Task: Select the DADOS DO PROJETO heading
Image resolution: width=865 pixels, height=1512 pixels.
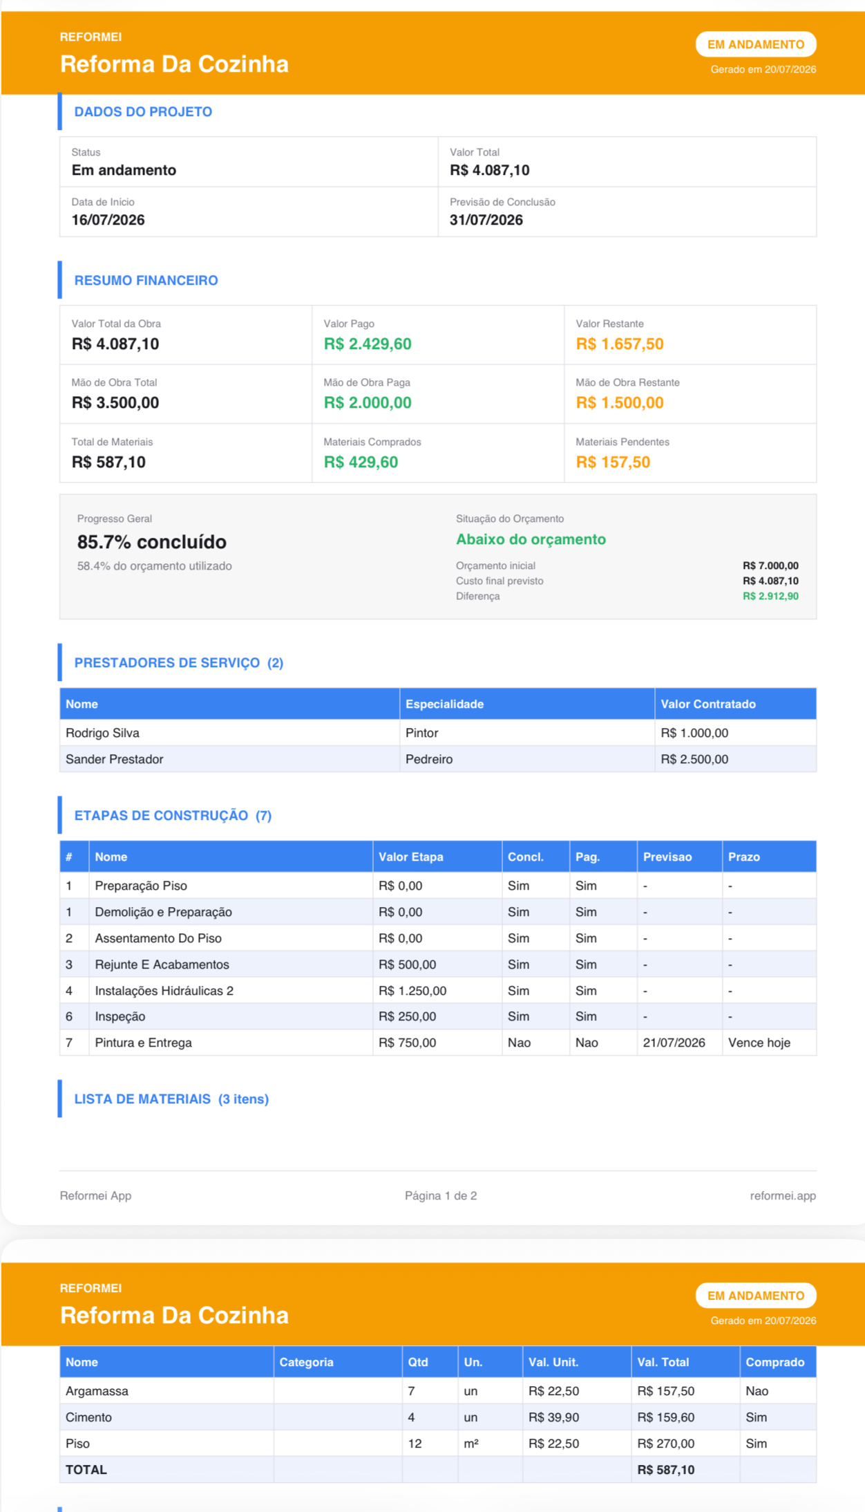Action: 143,112
